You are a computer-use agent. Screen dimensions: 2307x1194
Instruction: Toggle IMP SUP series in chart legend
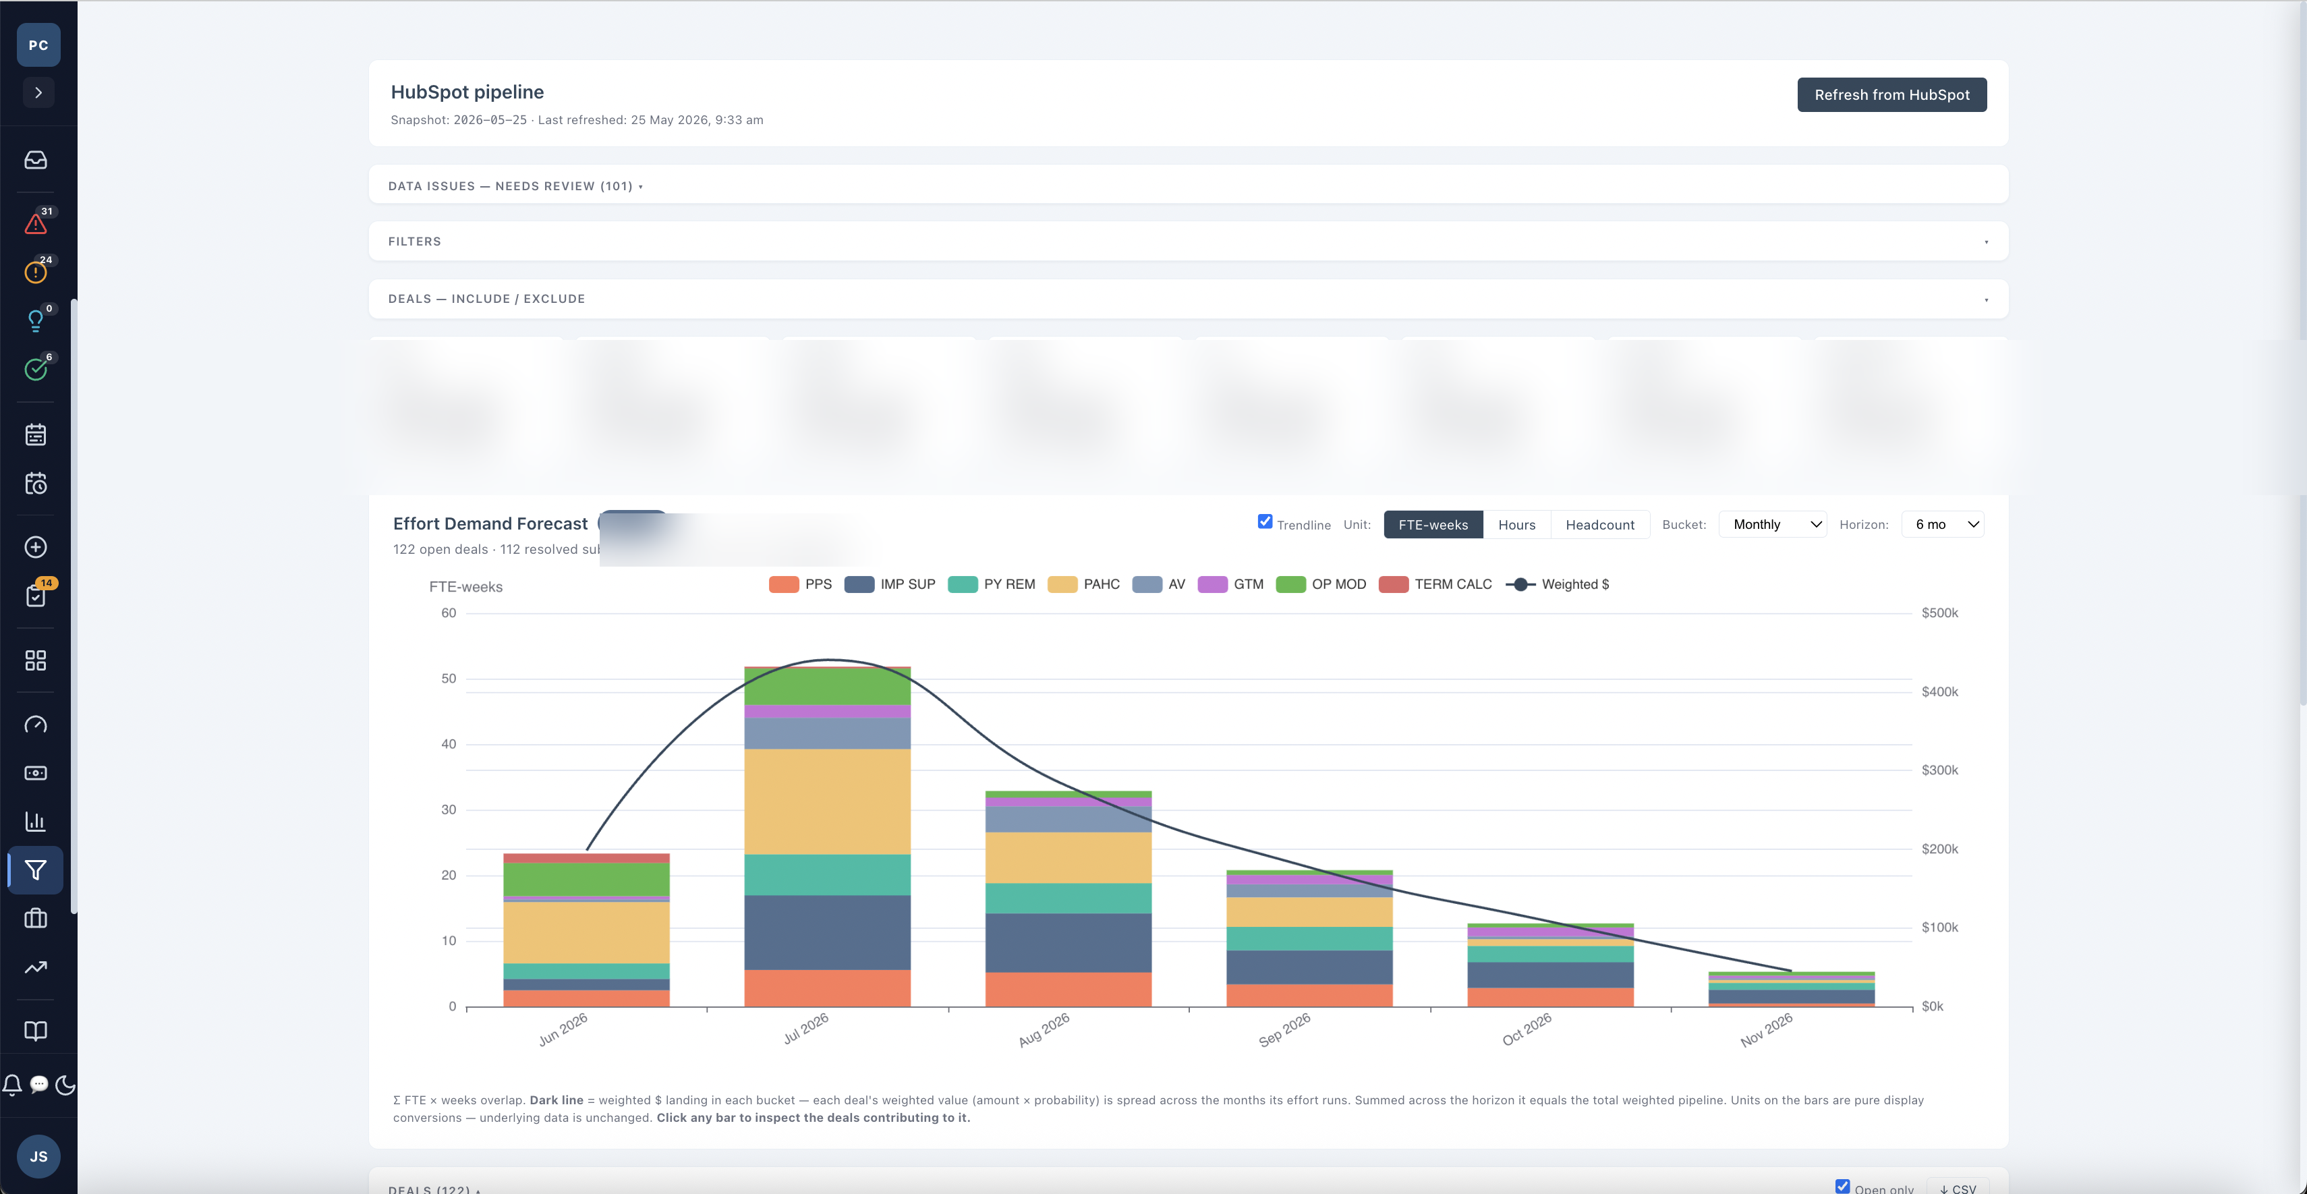(889, 584)
